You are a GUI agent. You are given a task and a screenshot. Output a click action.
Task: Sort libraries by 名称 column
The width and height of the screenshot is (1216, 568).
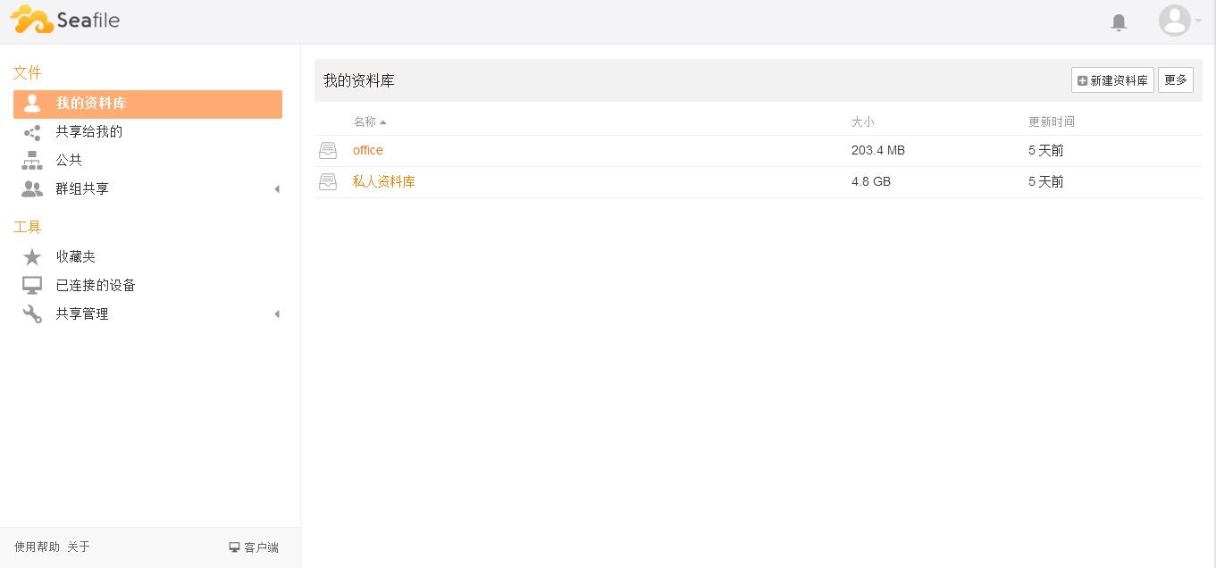click(x=369, y=121)
